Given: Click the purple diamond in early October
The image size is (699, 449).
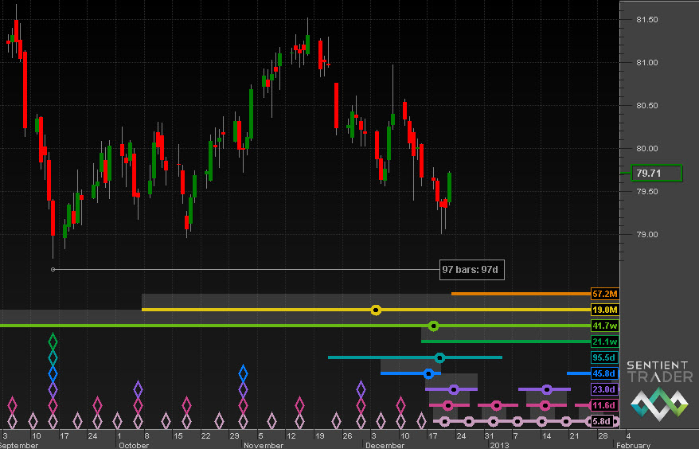Looking at the screenshot, I should pyautogui.click(x=138, y=389).
